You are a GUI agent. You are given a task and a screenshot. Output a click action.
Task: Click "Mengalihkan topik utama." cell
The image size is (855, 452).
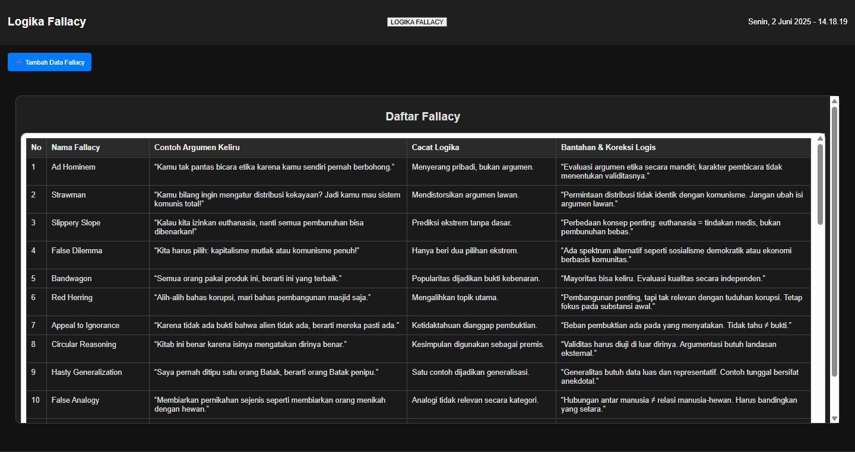pos(482,302)
